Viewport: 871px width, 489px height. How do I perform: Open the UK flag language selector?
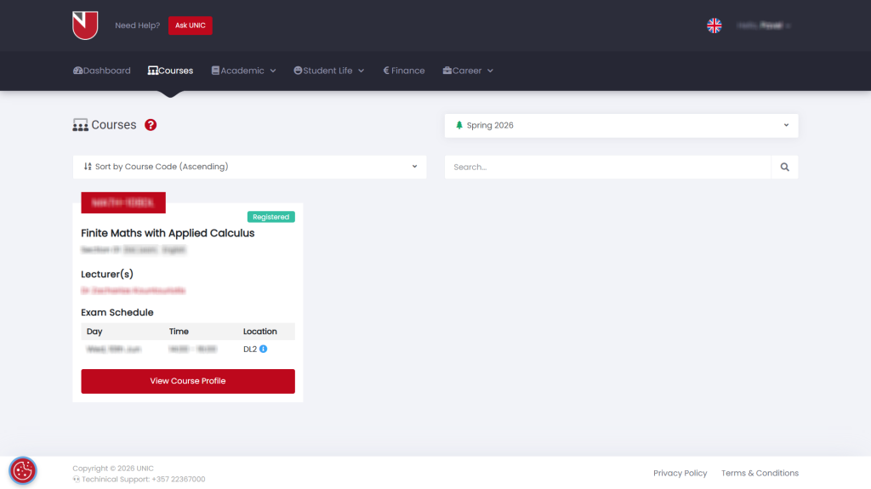[714, 26]
